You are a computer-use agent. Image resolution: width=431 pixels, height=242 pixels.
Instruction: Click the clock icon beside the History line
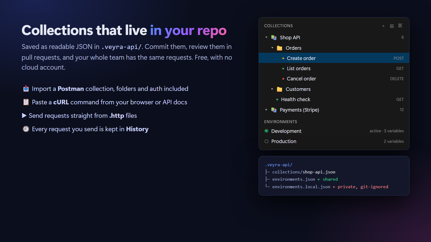[x=26, y=129]
